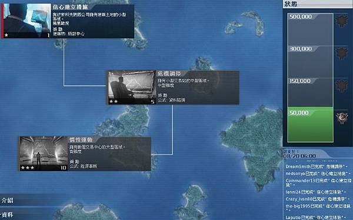This screenshot has width=353, height=220.
Task: Click the two-star rating on 危機調停 mission
Action: click(114, 102)
